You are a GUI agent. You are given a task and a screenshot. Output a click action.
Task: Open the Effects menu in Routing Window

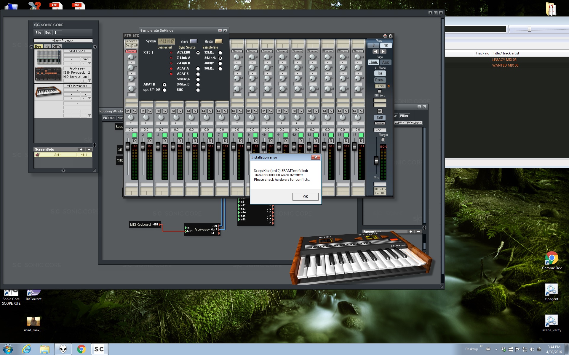(109, 118)
